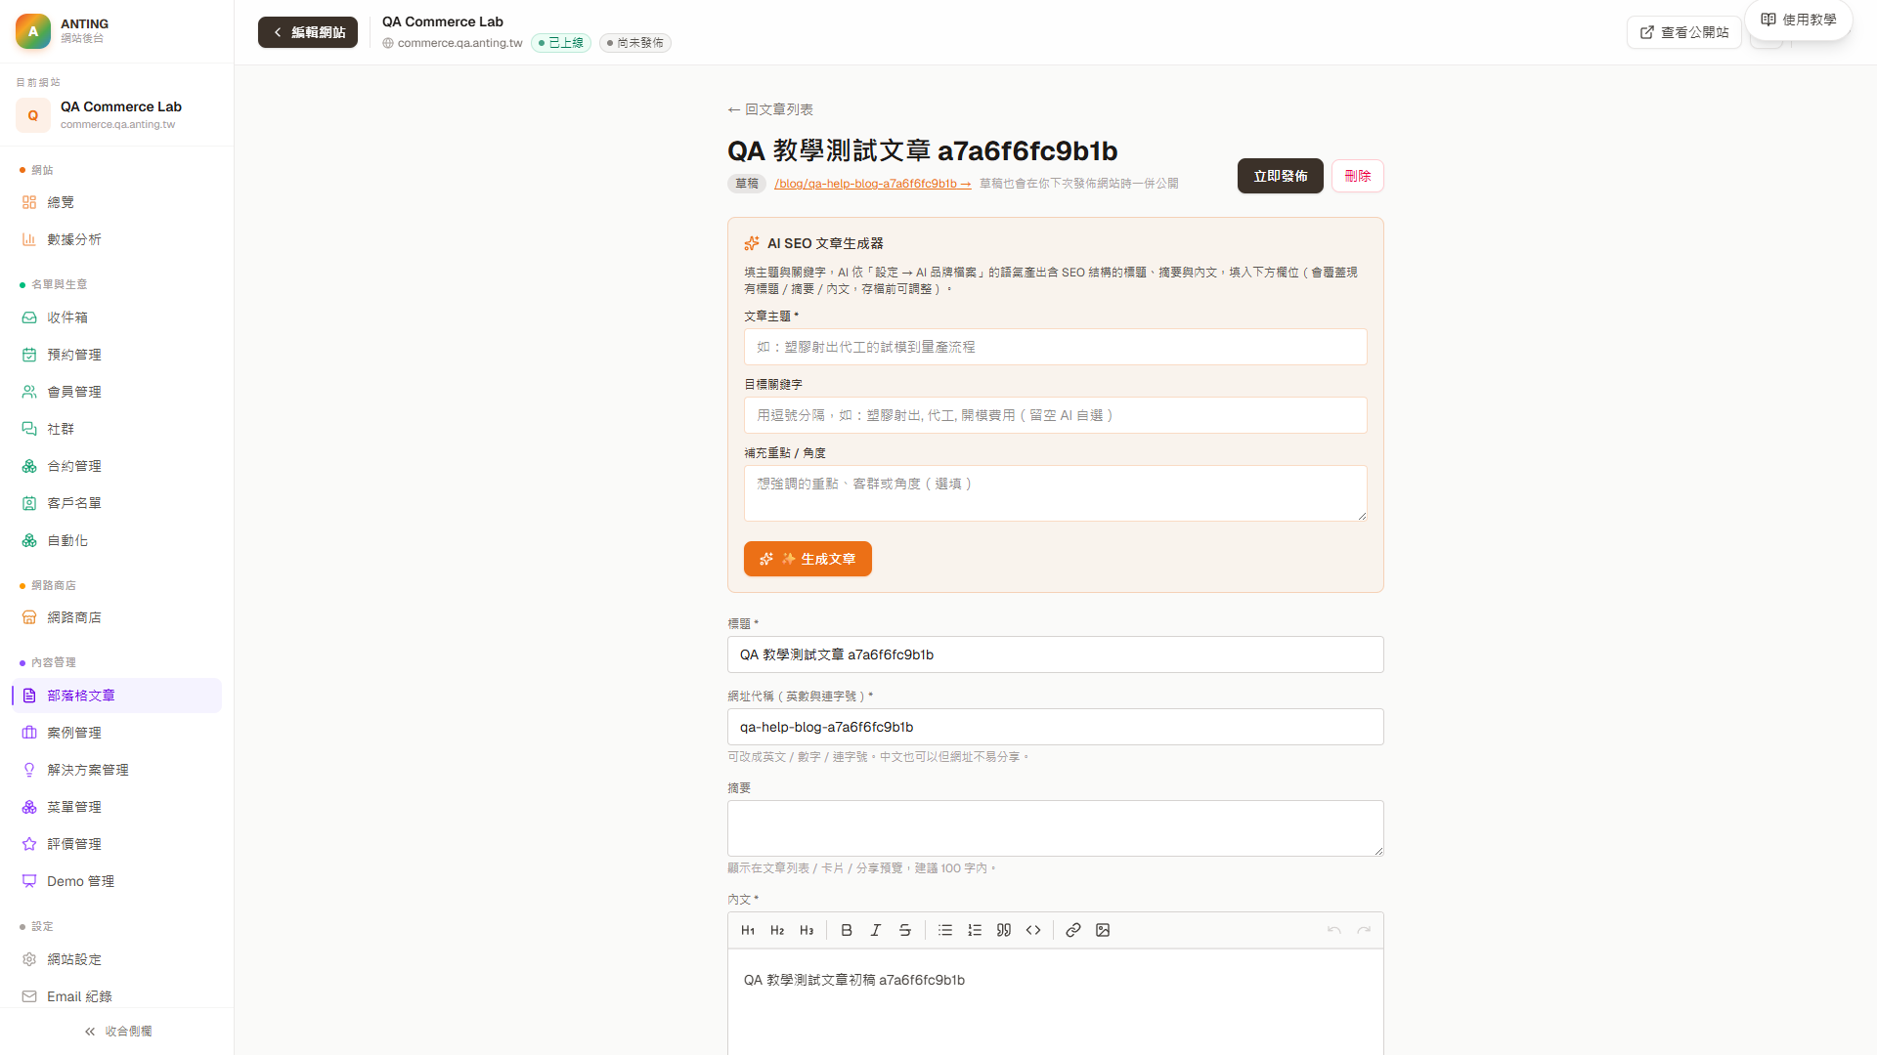This screenshot has height=1055, width=1877.
Task: Click the 尚未發佈 status badge
Action: (635, 43)
